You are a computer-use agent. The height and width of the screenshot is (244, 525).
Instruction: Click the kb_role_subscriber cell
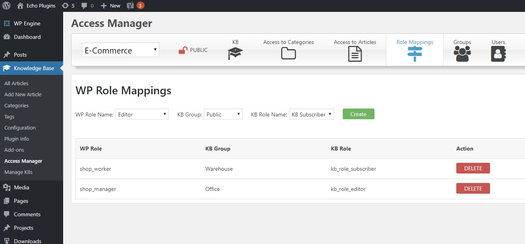353,169
